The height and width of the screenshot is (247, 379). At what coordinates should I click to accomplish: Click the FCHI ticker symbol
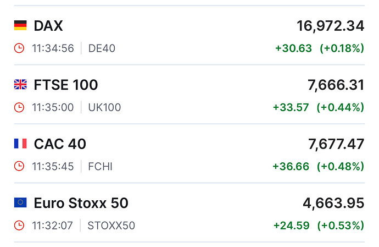click(100, 166)
